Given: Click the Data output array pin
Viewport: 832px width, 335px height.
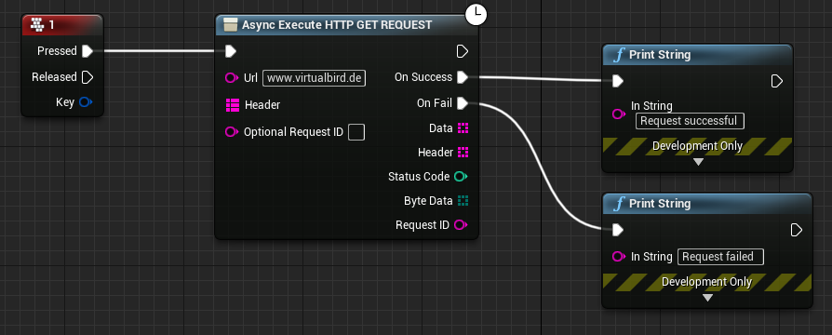Looking at the screenshot, I should [463, 127].
